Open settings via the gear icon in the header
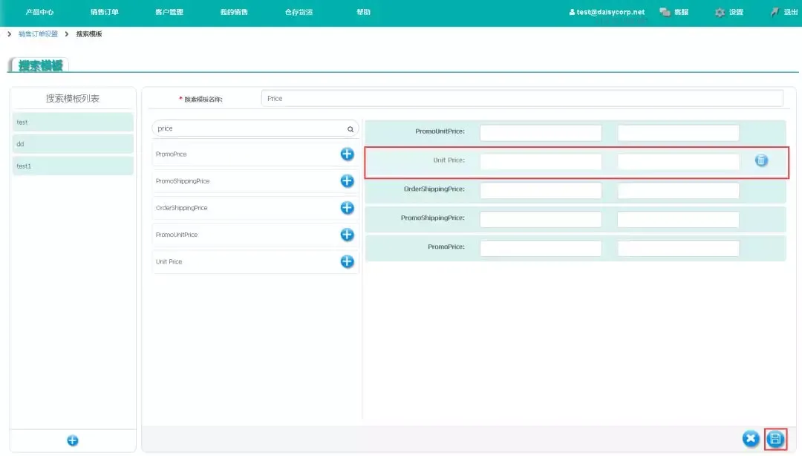 coord(720,12)
